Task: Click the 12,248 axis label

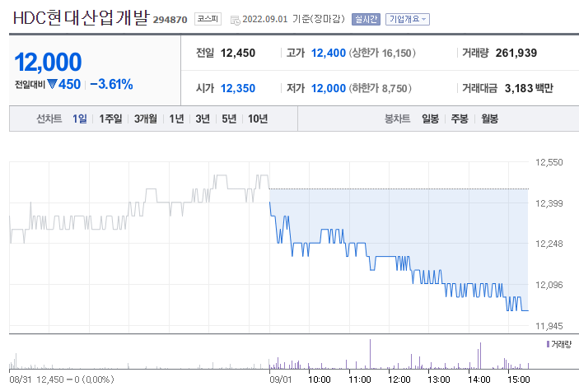Action: (549, 244)
